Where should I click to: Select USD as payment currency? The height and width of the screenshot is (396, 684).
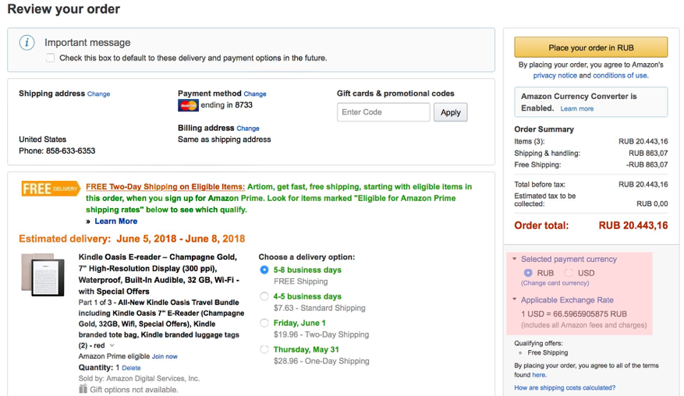click(x=569, y=273)
